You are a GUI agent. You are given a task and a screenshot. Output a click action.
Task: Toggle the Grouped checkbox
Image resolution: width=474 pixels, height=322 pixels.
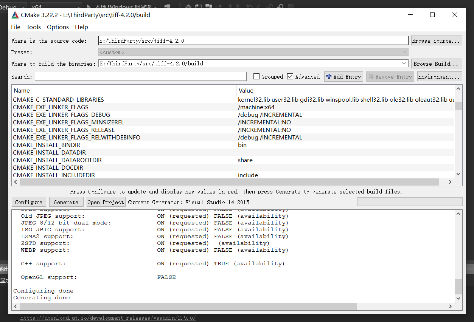[x=256, y=77]
